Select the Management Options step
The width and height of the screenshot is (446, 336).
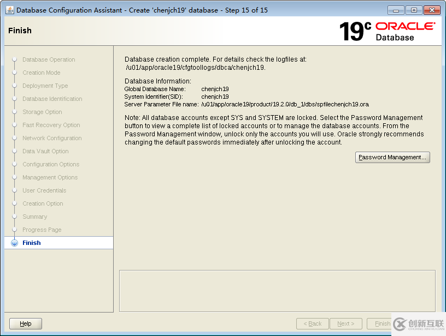tap(50, 177)
